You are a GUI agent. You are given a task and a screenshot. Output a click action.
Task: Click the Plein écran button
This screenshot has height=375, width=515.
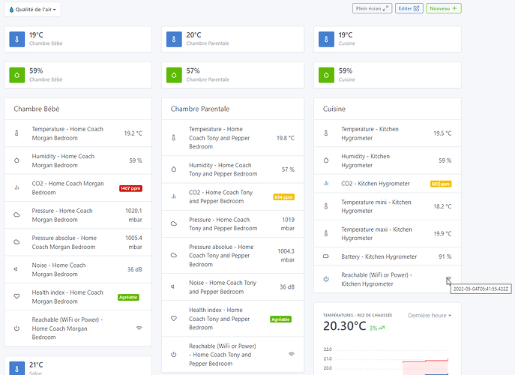click(373, 8)
